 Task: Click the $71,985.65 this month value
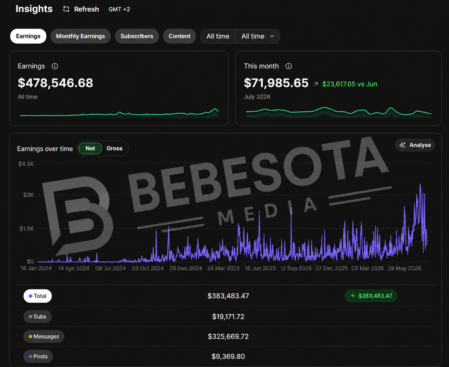276,83
